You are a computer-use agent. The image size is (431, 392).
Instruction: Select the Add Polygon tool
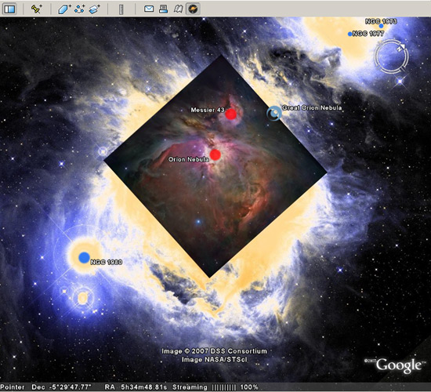point(64,9)
